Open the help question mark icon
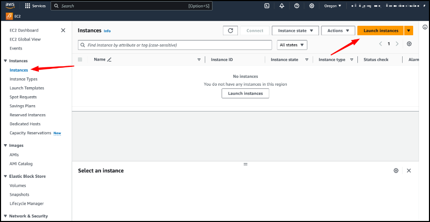The height and width of the screenshot is (222, 430). [x=297, y=6]
